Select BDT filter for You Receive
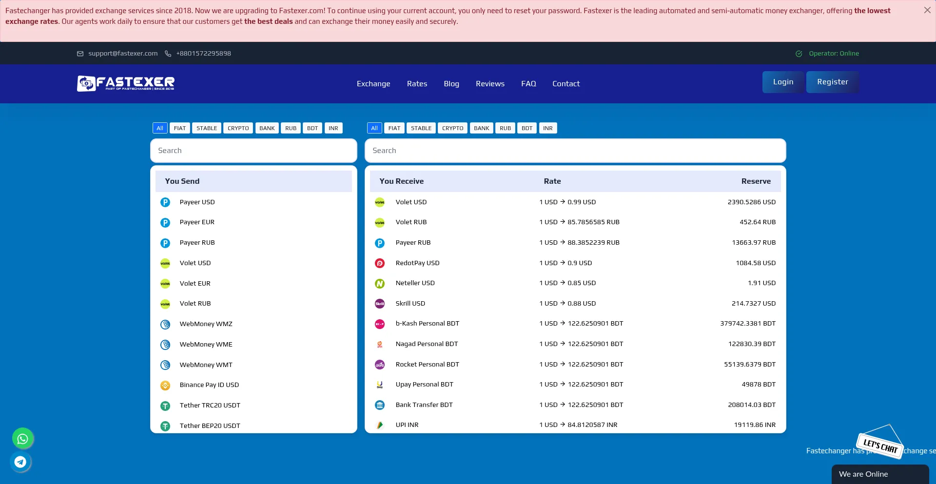The image size is (936, 484). pyautogui.click(x=527, y=128)
